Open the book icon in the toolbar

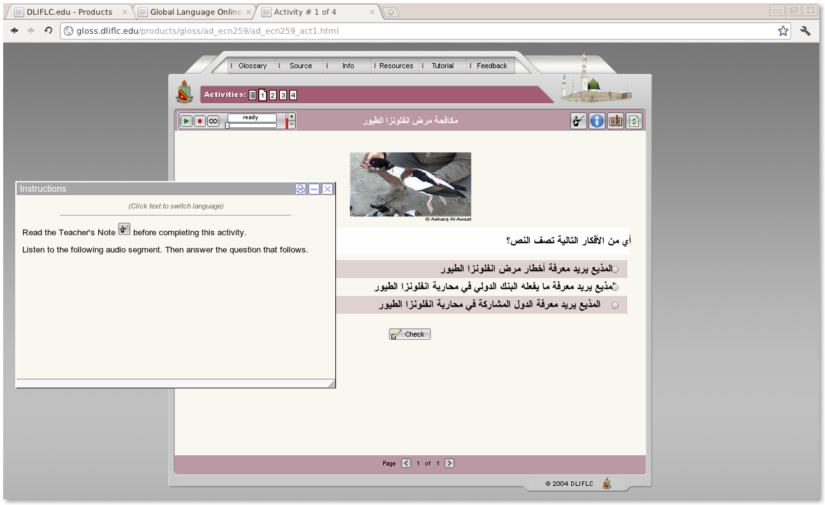click(x=615, y=121)
